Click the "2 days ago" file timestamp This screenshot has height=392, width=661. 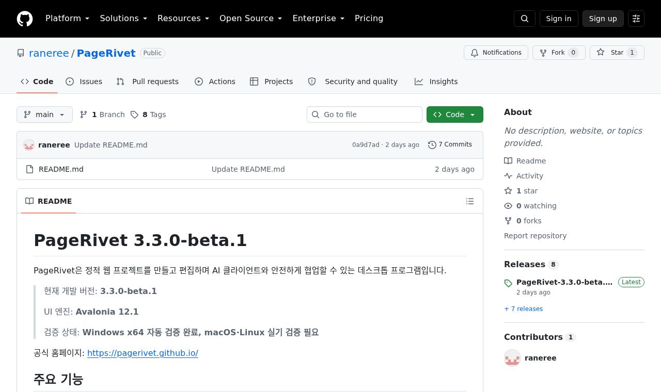click(454, 169)
